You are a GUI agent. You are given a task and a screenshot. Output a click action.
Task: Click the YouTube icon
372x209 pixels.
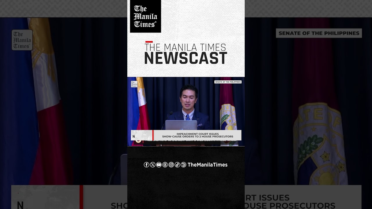pyautogui.click(x=159, y=165)
